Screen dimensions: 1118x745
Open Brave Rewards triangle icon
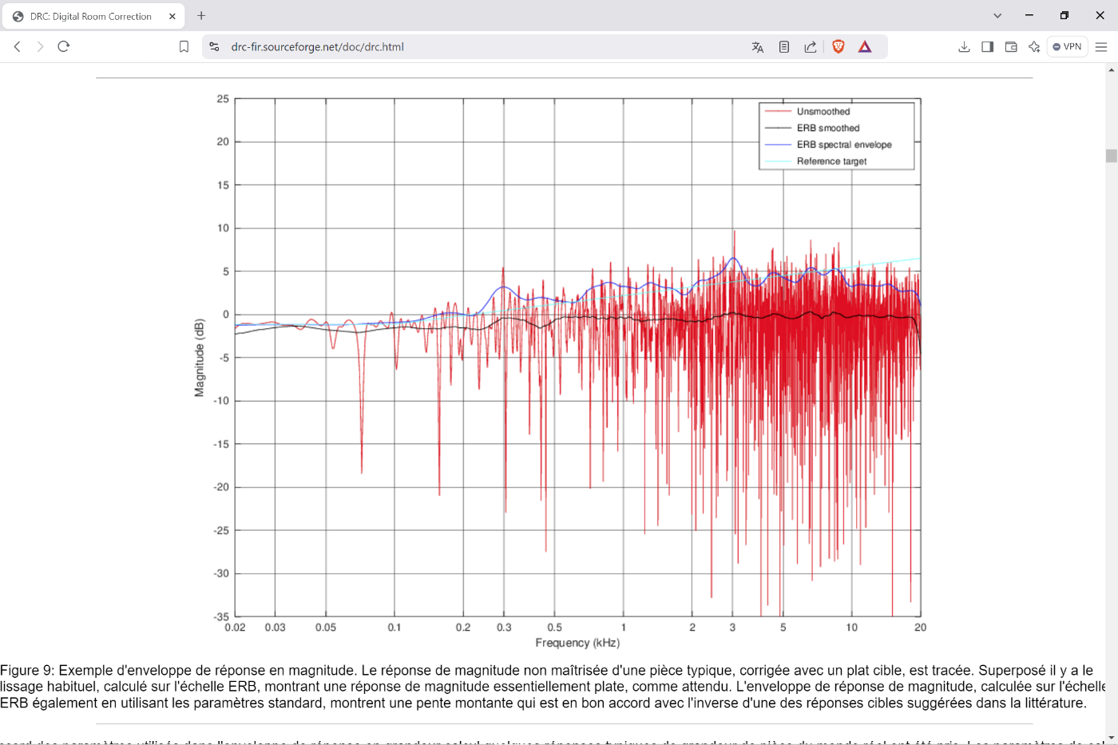coord(865,47)
